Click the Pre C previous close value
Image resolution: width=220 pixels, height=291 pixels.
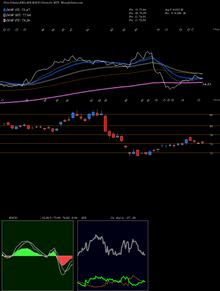pyautogui.click(x=138, y=20)
